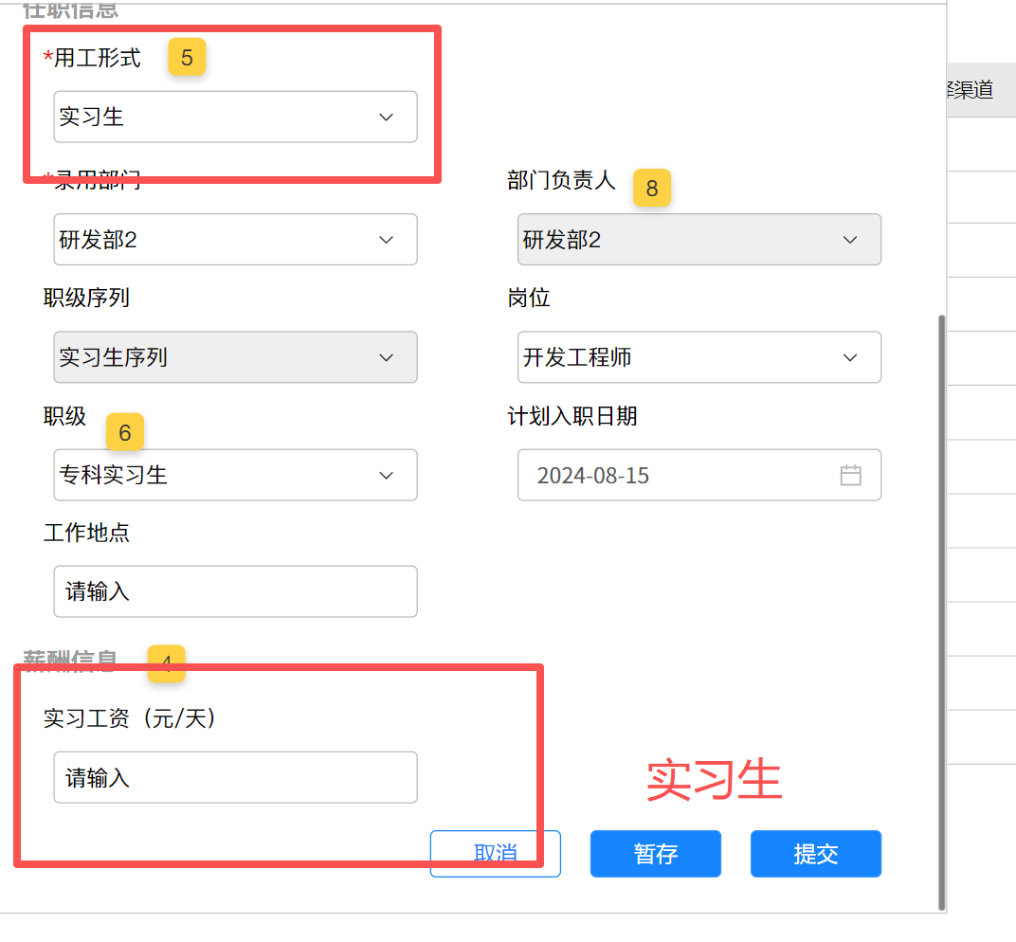Click yellow annotation badge 5

point(187,58)
